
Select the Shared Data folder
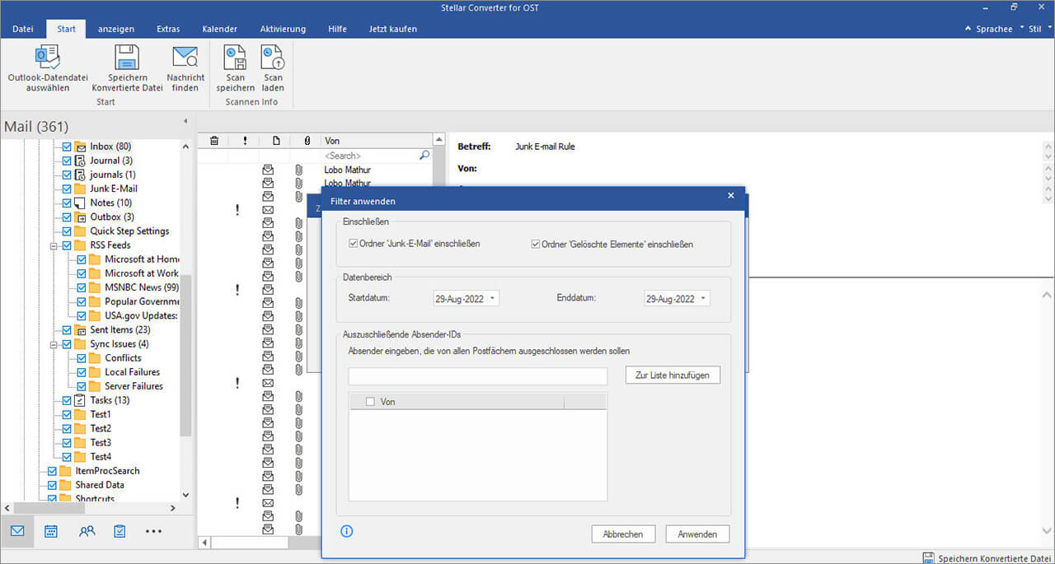pos(100,485)
